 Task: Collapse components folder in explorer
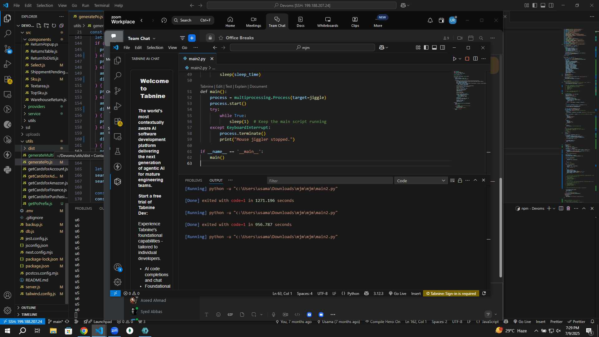tap(39, 39)
